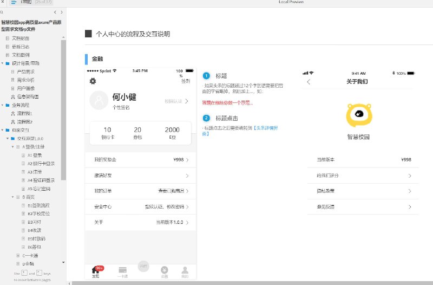The width and height of the screenshot is (433, 285).
Task: Click the 信息架构图 flow-diagram page icon
Action: click(x=12, y=97)
